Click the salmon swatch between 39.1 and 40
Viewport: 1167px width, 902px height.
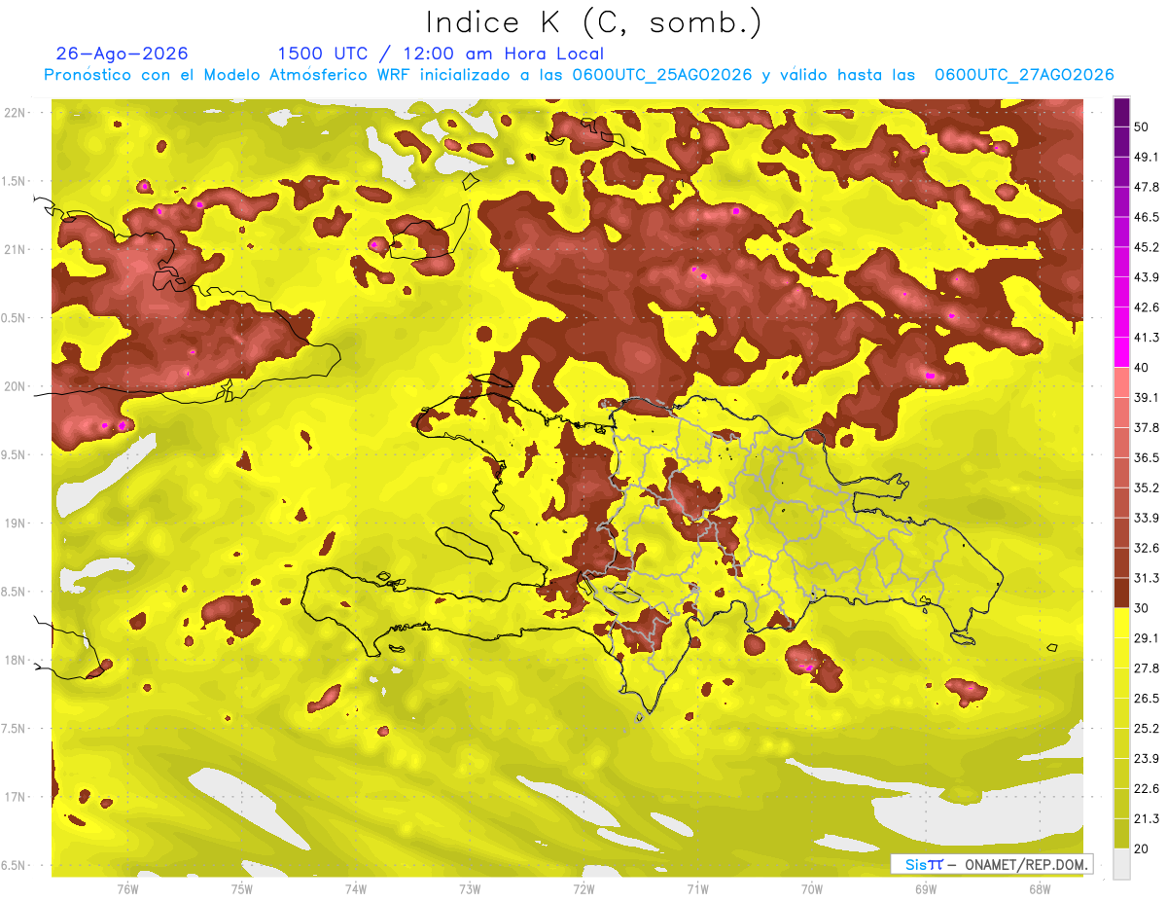tap(1121, 382)
